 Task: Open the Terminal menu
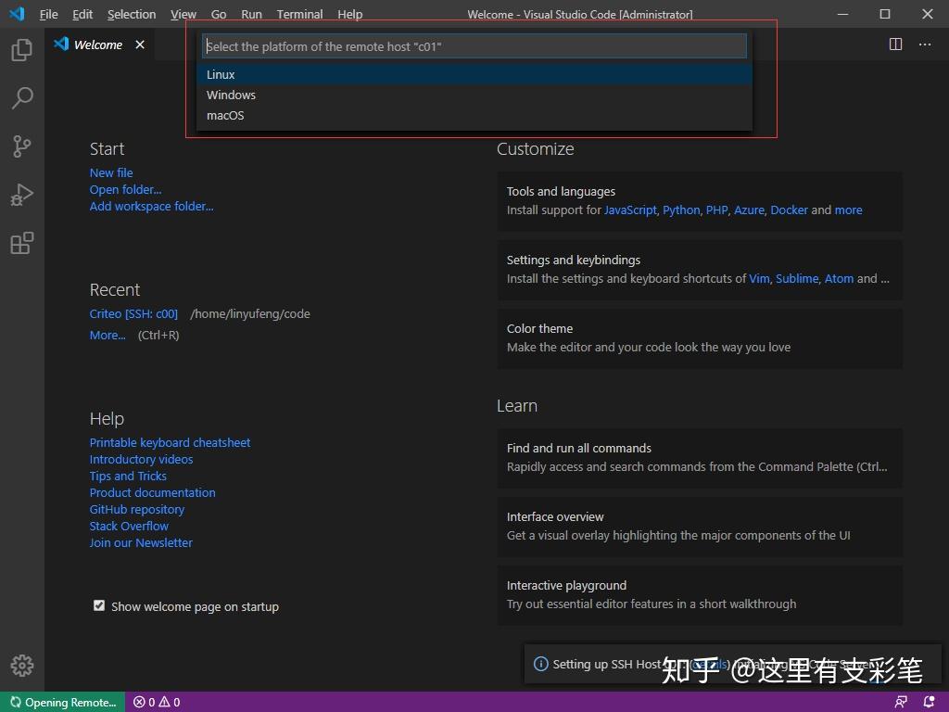pos(298,14)
